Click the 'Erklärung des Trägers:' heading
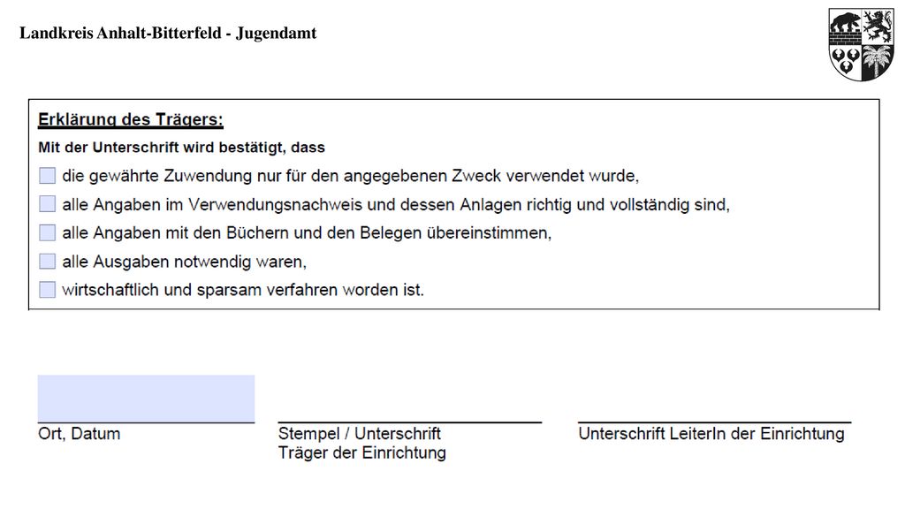Screen dimensions: 905x509 point(131,119)
